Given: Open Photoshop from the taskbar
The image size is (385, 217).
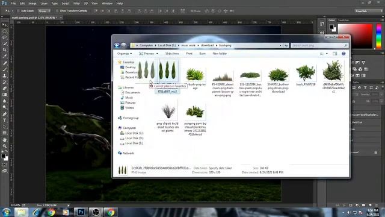Looking at the screenshot, I should coord(81,212).
